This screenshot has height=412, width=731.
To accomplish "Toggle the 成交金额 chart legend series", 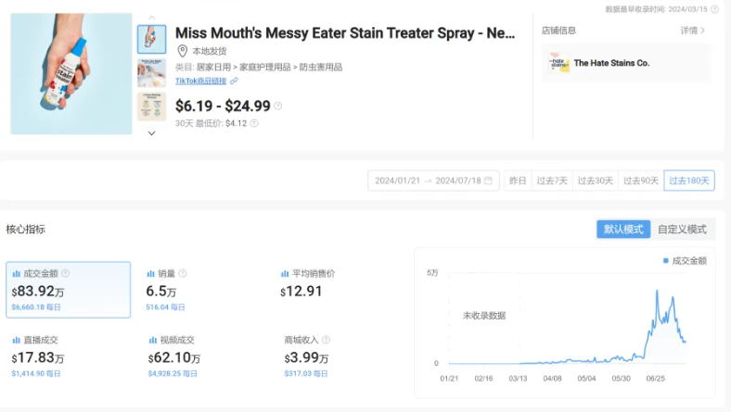I will tap(685, 261).
